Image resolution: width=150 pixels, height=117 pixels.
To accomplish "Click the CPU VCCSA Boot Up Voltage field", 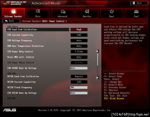I will click(x=79, y=93).
